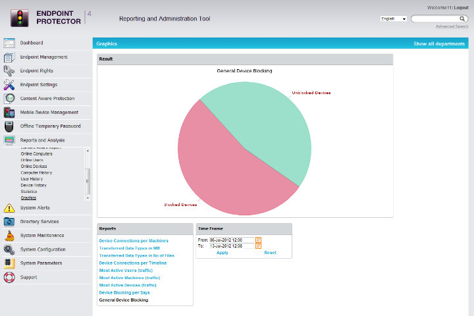This screenshot has height=316, width=474.
Task: Open the Directory Services menu item
Action: [39, 222]
